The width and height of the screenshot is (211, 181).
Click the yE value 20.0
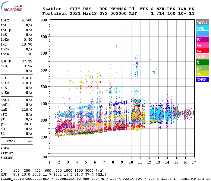click(x=28, y=124)
